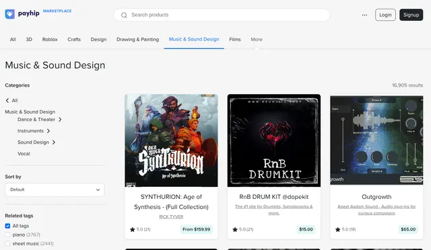
Task: Click the $65.00 price tag
Action: click(x=408, y=229)
